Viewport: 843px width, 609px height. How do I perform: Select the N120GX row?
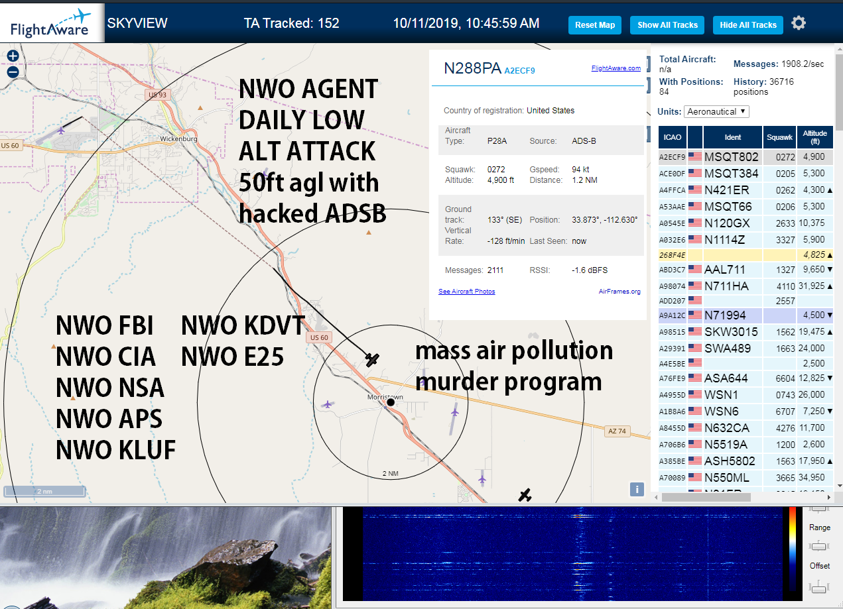746,223
